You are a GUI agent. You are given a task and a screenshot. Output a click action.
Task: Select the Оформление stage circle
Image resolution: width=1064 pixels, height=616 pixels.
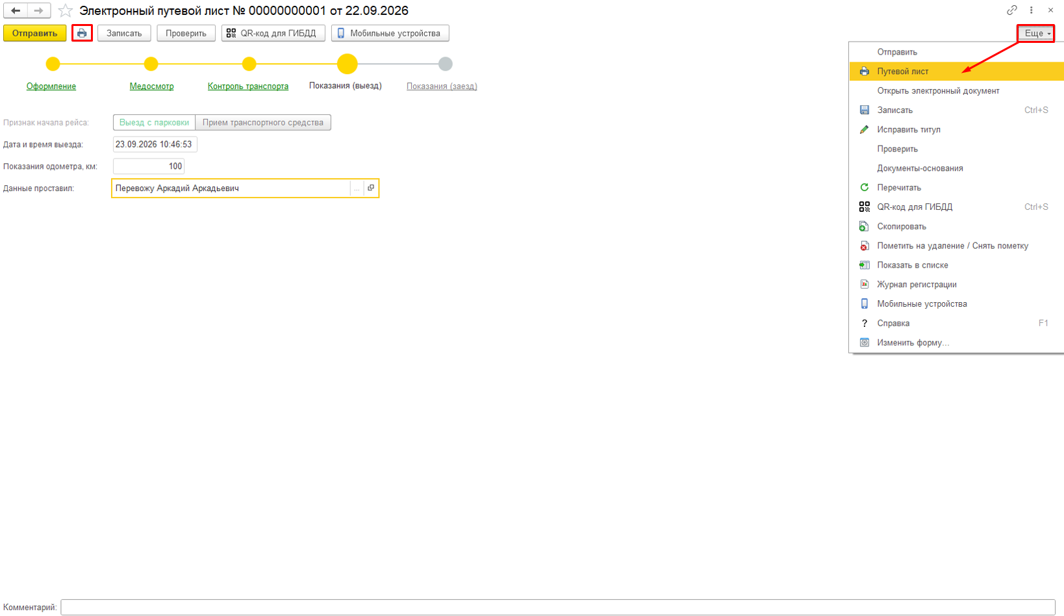click(53, 64)
